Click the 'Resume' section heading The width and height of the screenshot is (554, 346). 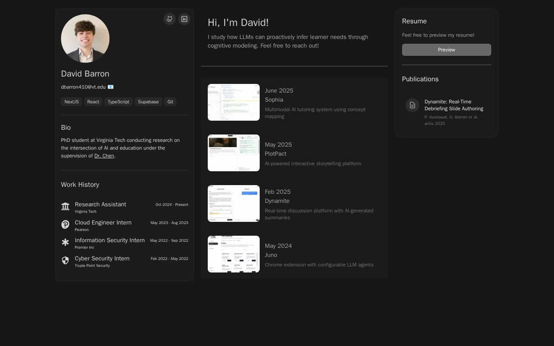pyautogui.click(x=414, y=21)
